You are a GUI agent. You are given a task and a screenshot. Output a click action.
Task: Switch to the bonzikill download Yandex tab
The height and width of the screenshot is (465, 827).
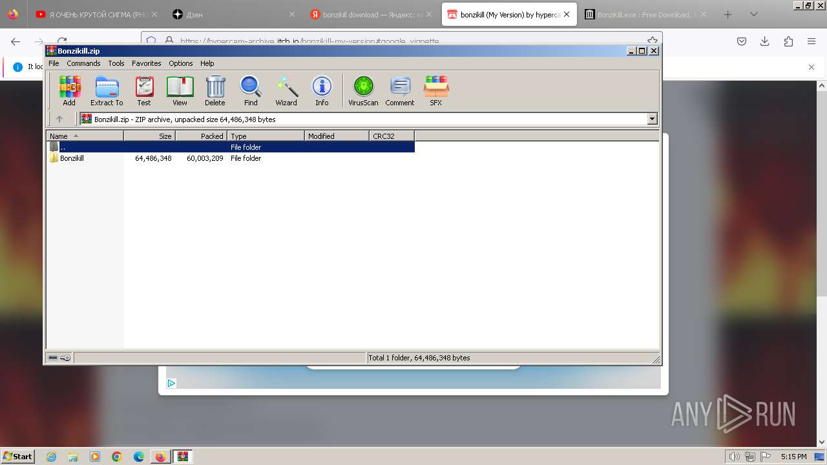[371, 14]
